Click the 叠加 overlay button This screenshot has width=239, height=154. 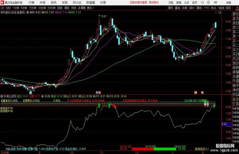click(x=178, y=8)
